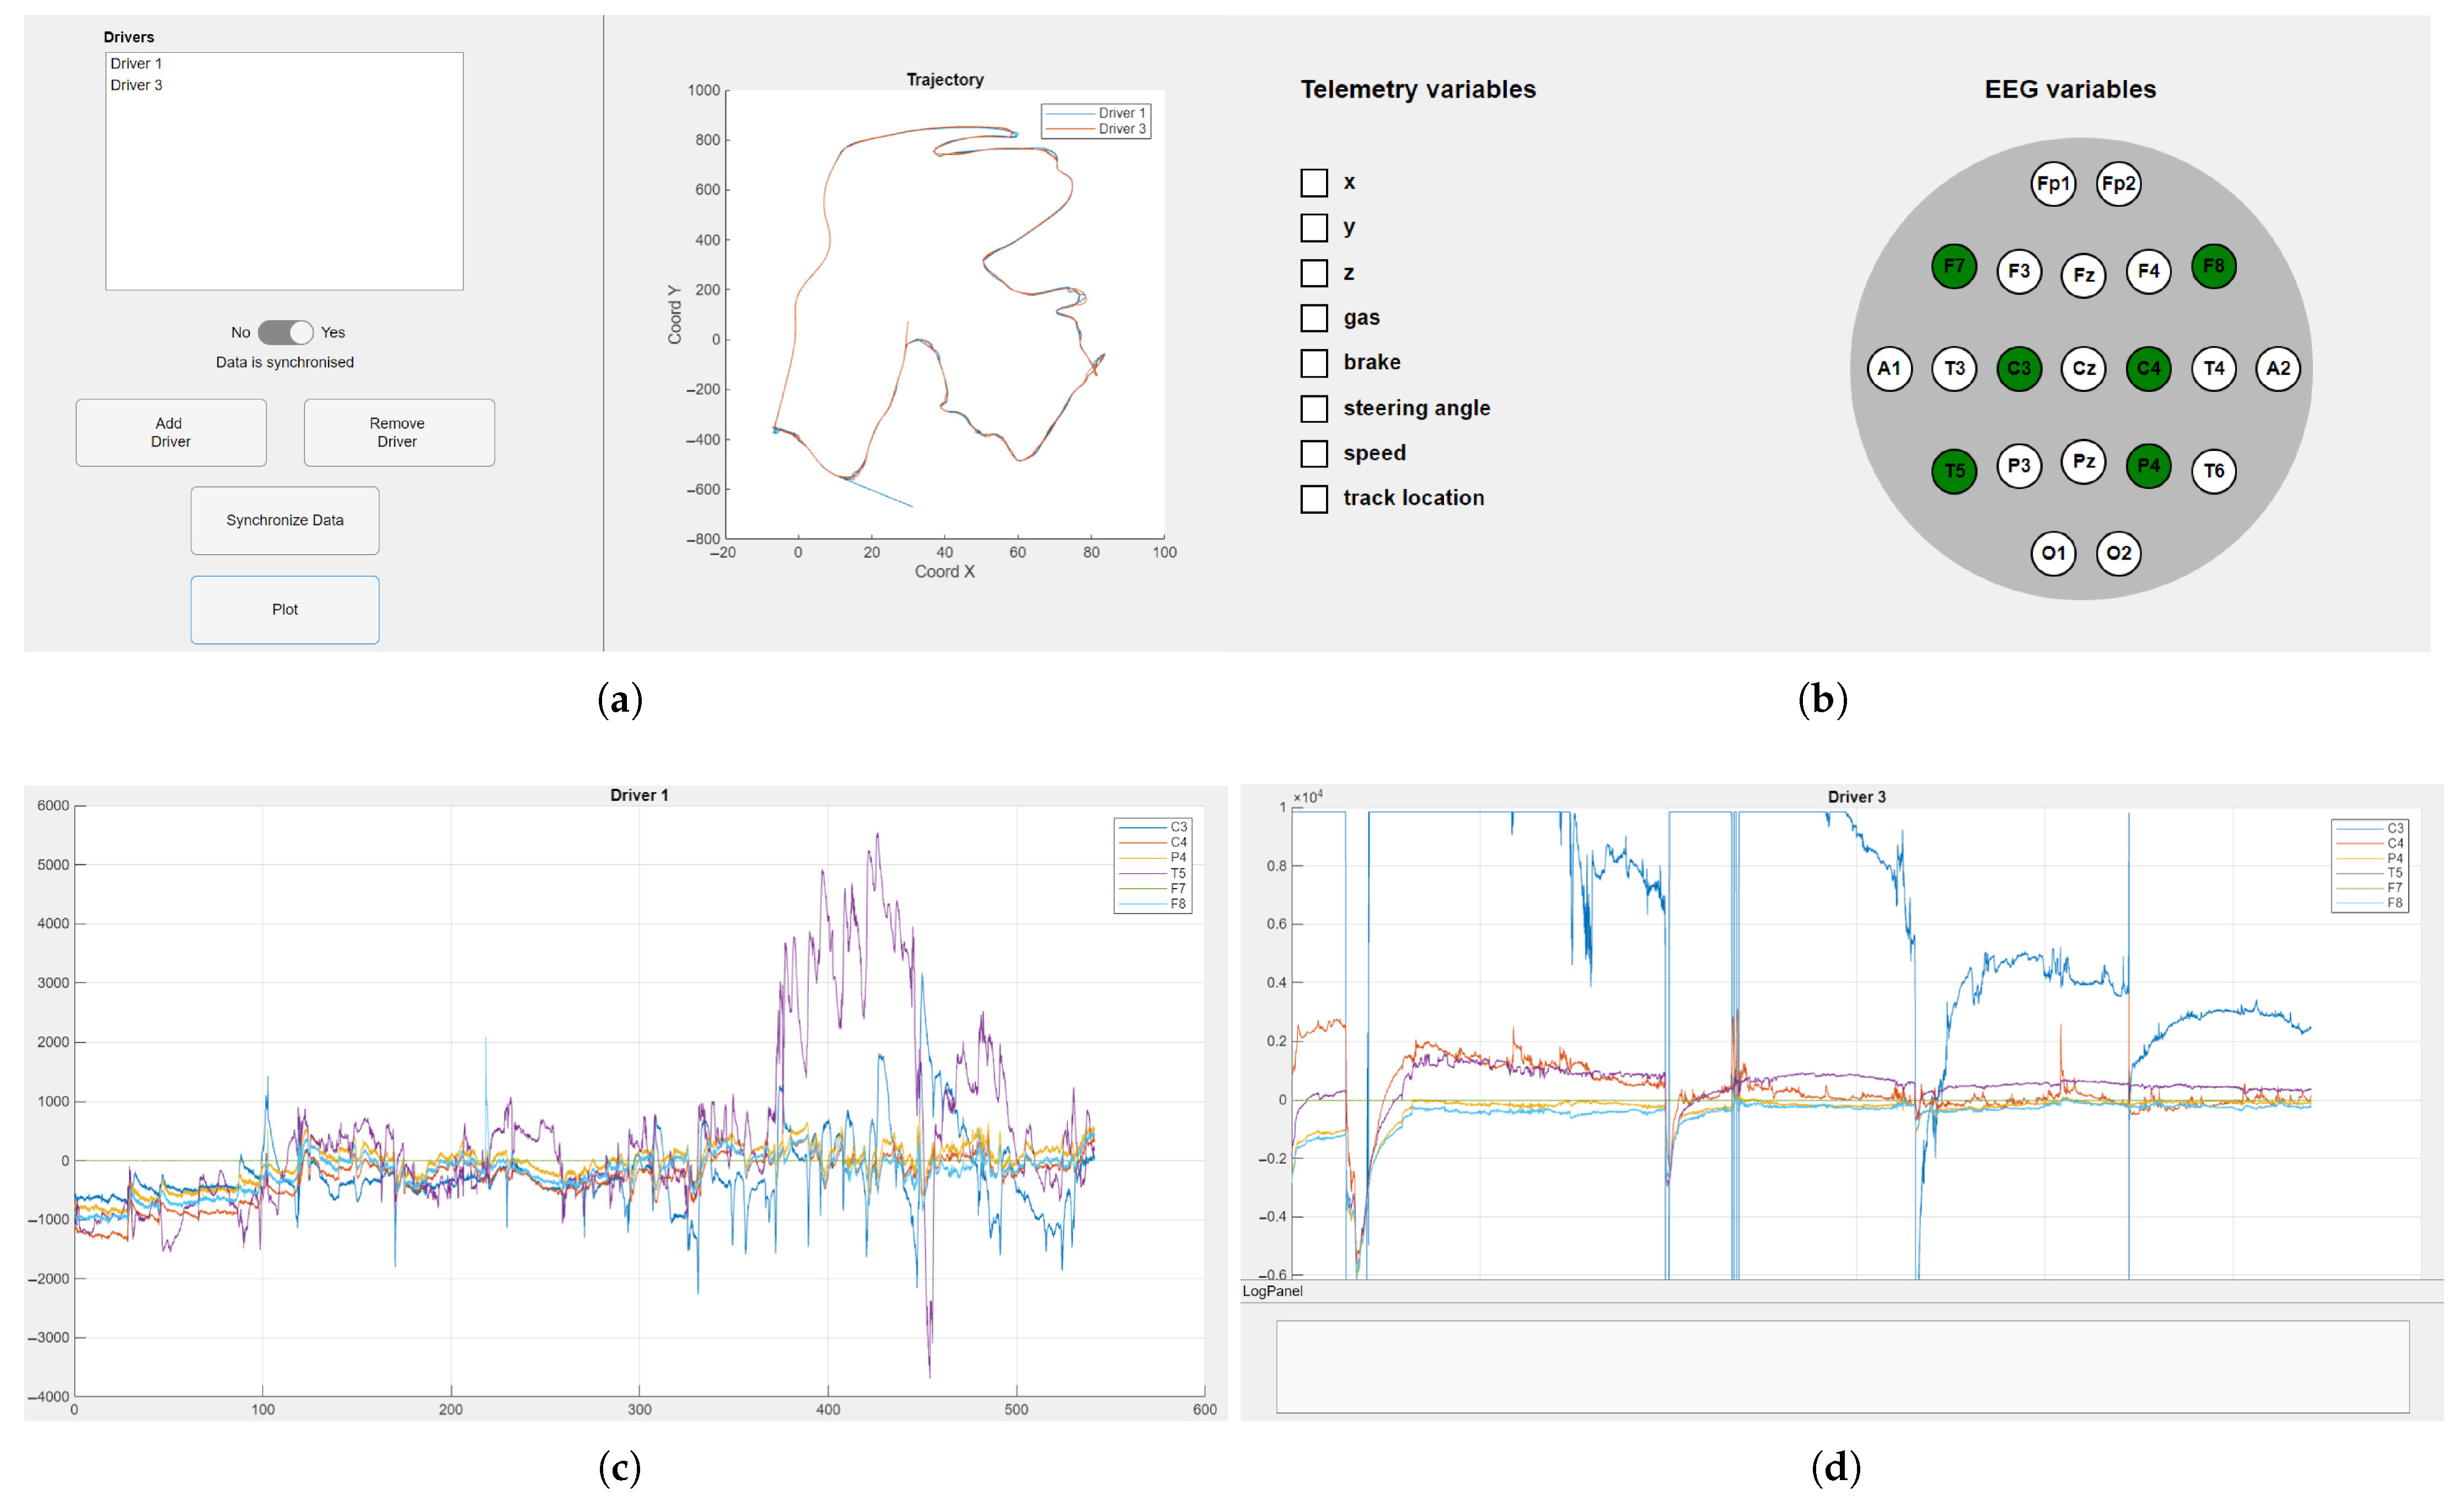Click inside the LogPanel text area
The width and height of the screenshot is (2464, 1506).
click(x=1842, y=1367)
